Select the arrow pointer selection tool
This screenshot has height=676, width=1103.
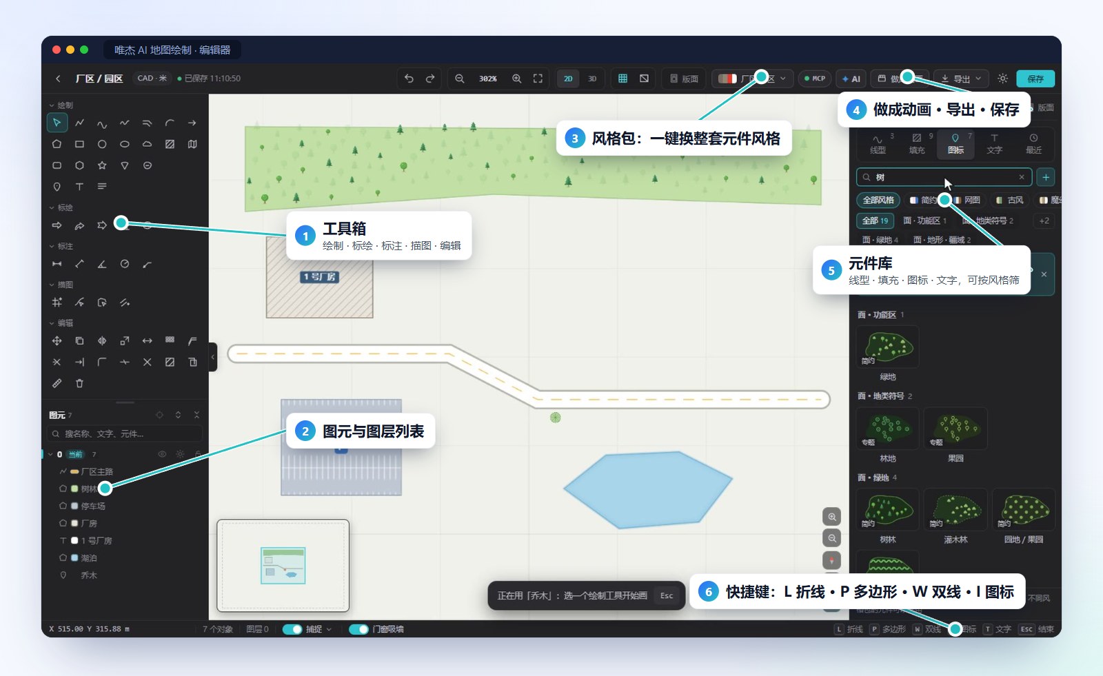tap(57, 123)
